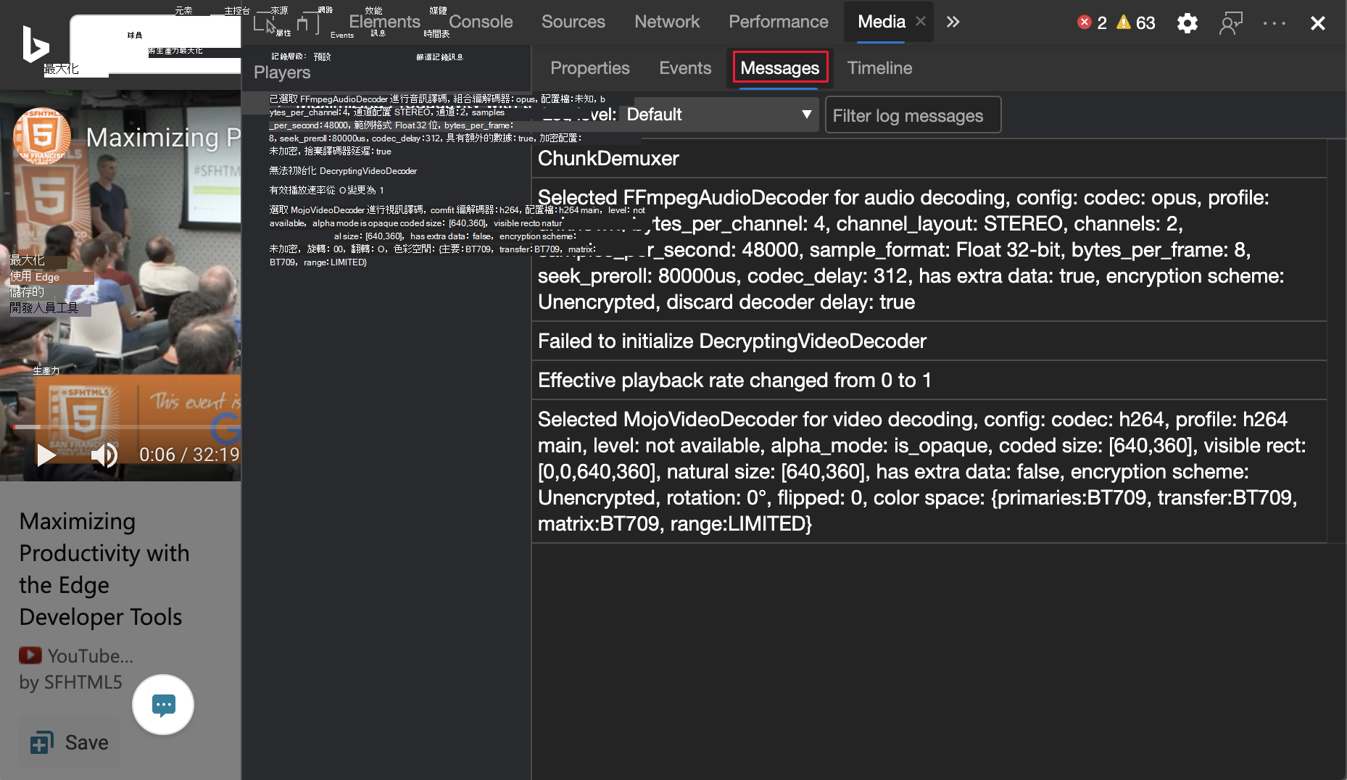Click the red error count icon
Viewport: 1347px width, 780px height.
(x=1085, y=22)
